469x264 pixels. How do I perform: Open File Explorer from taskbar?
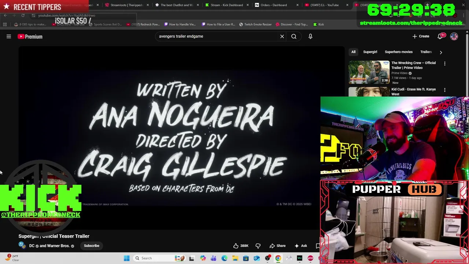[x=235, y=258]
